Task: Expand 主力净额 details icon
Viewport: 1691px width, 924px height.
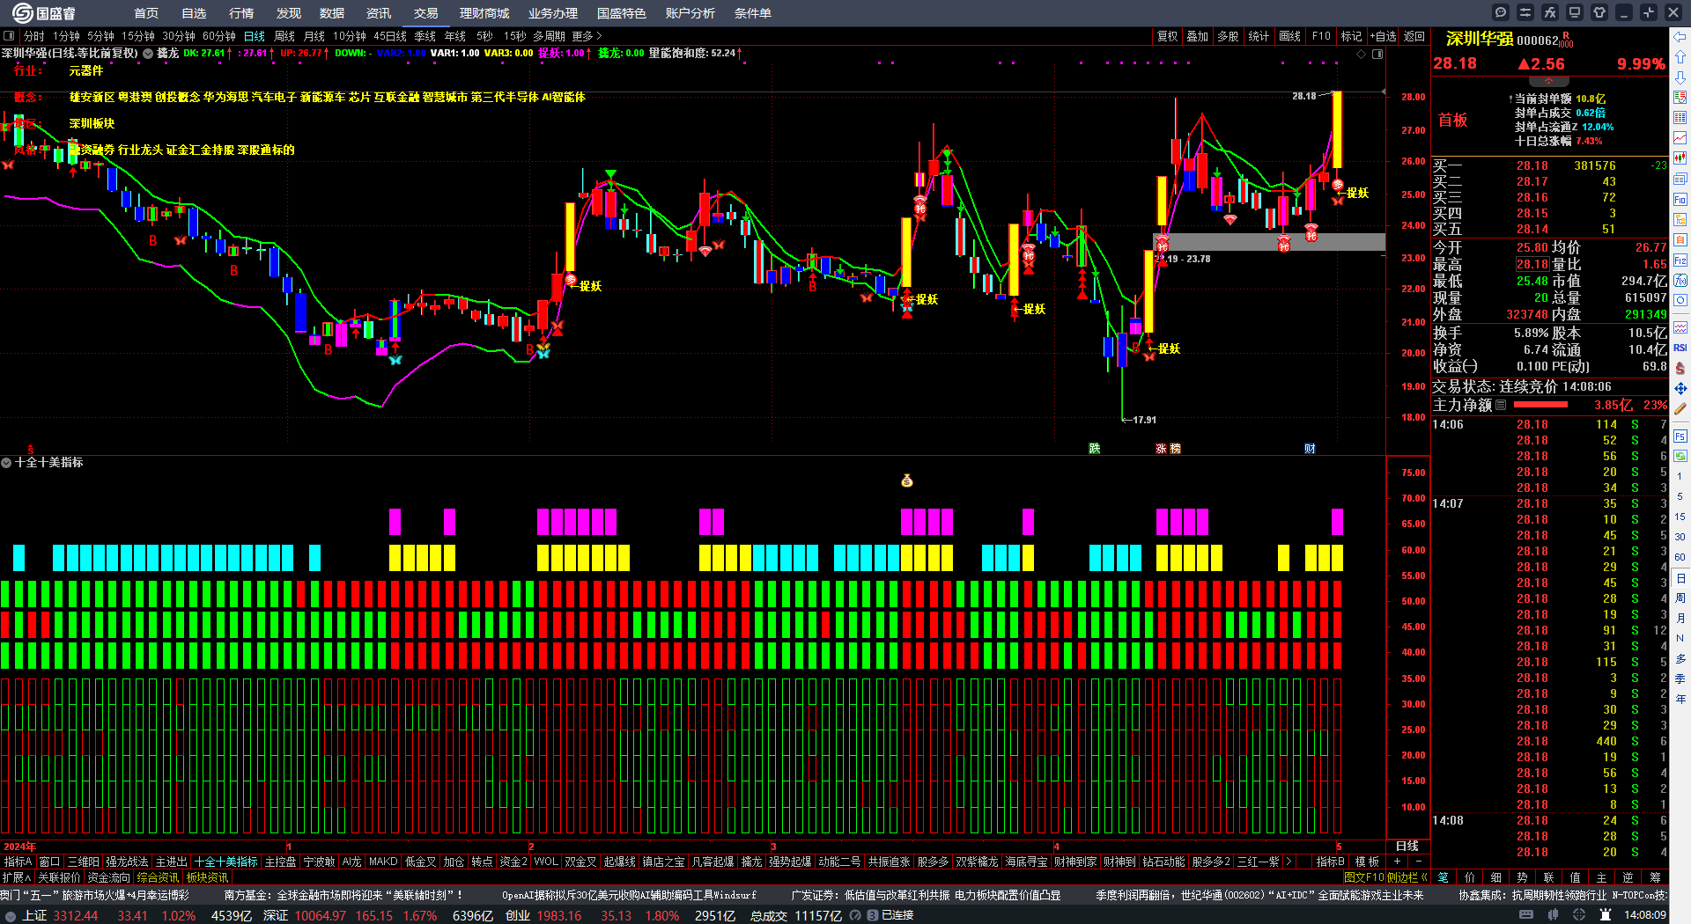Action: click(1501, 405)
